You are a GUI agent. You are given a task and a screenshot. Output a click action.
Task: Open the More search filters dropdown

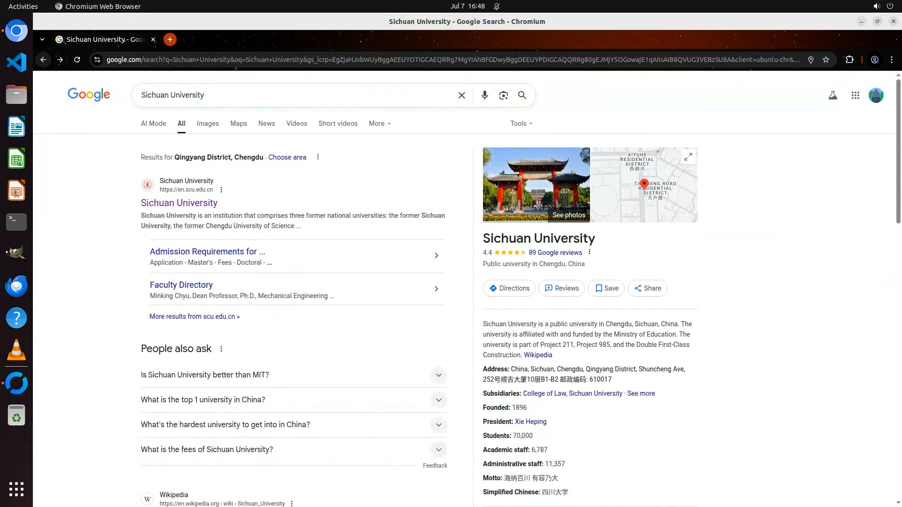(x=380, y=123)
